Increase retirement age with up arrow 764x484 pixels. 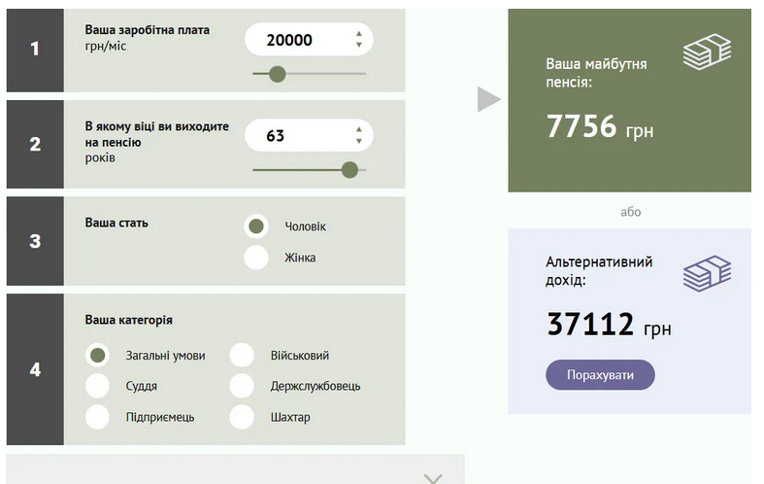[359, 130]
